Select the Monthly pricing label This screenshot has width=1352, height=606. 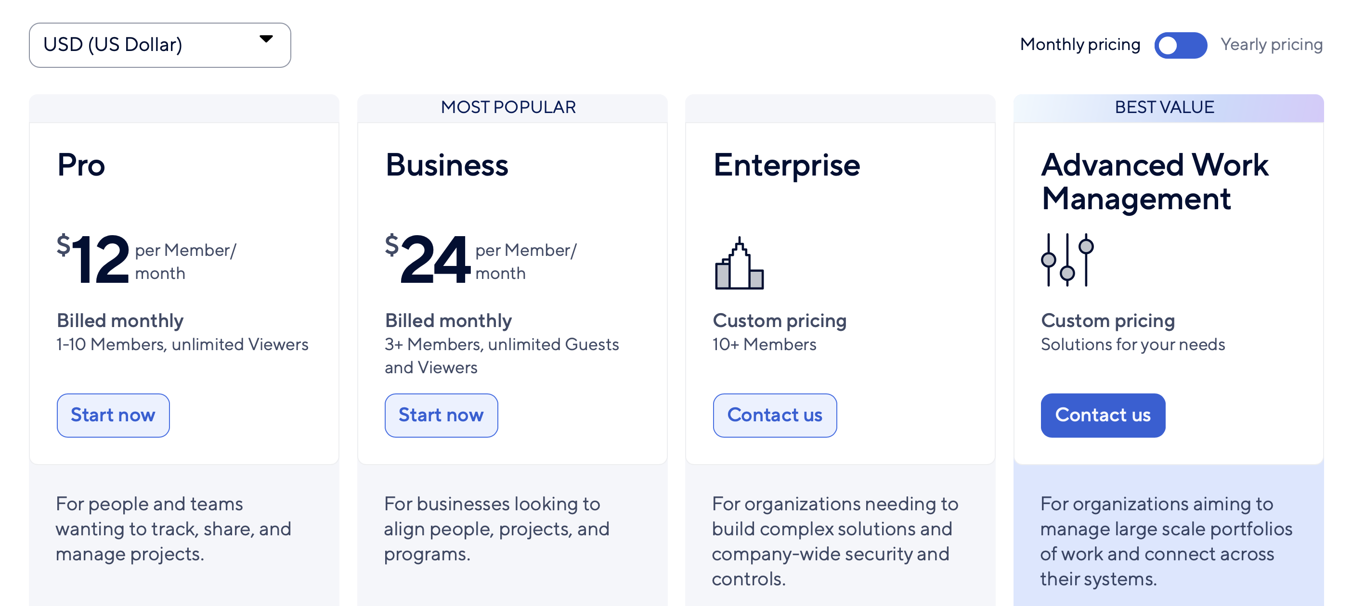pyautogui.click(x=1079, y=45)
